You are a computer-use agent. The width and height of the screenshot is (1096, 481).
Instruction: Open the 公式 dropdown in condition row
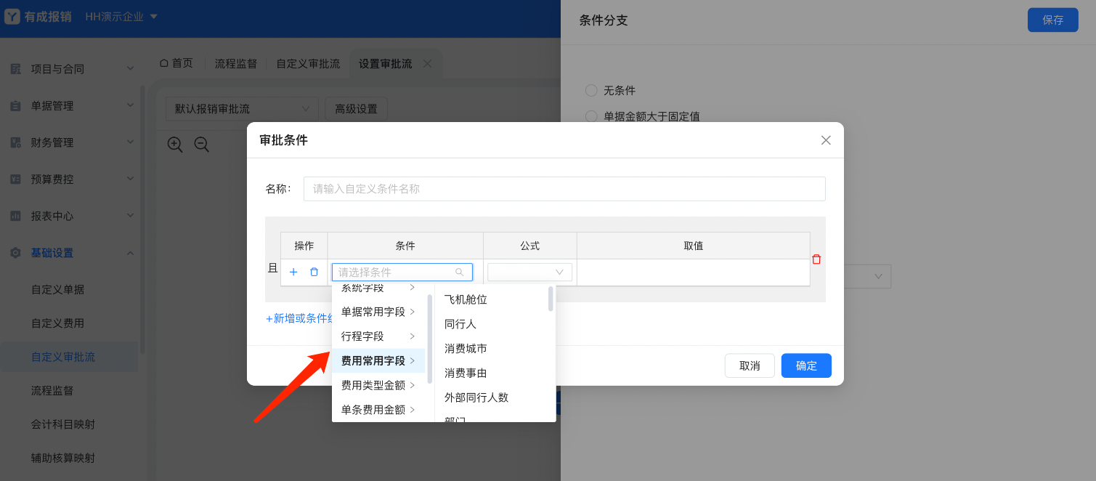pos(529,272)
